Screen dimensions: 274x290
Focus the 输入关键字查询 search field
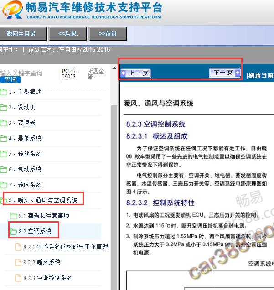21,73
